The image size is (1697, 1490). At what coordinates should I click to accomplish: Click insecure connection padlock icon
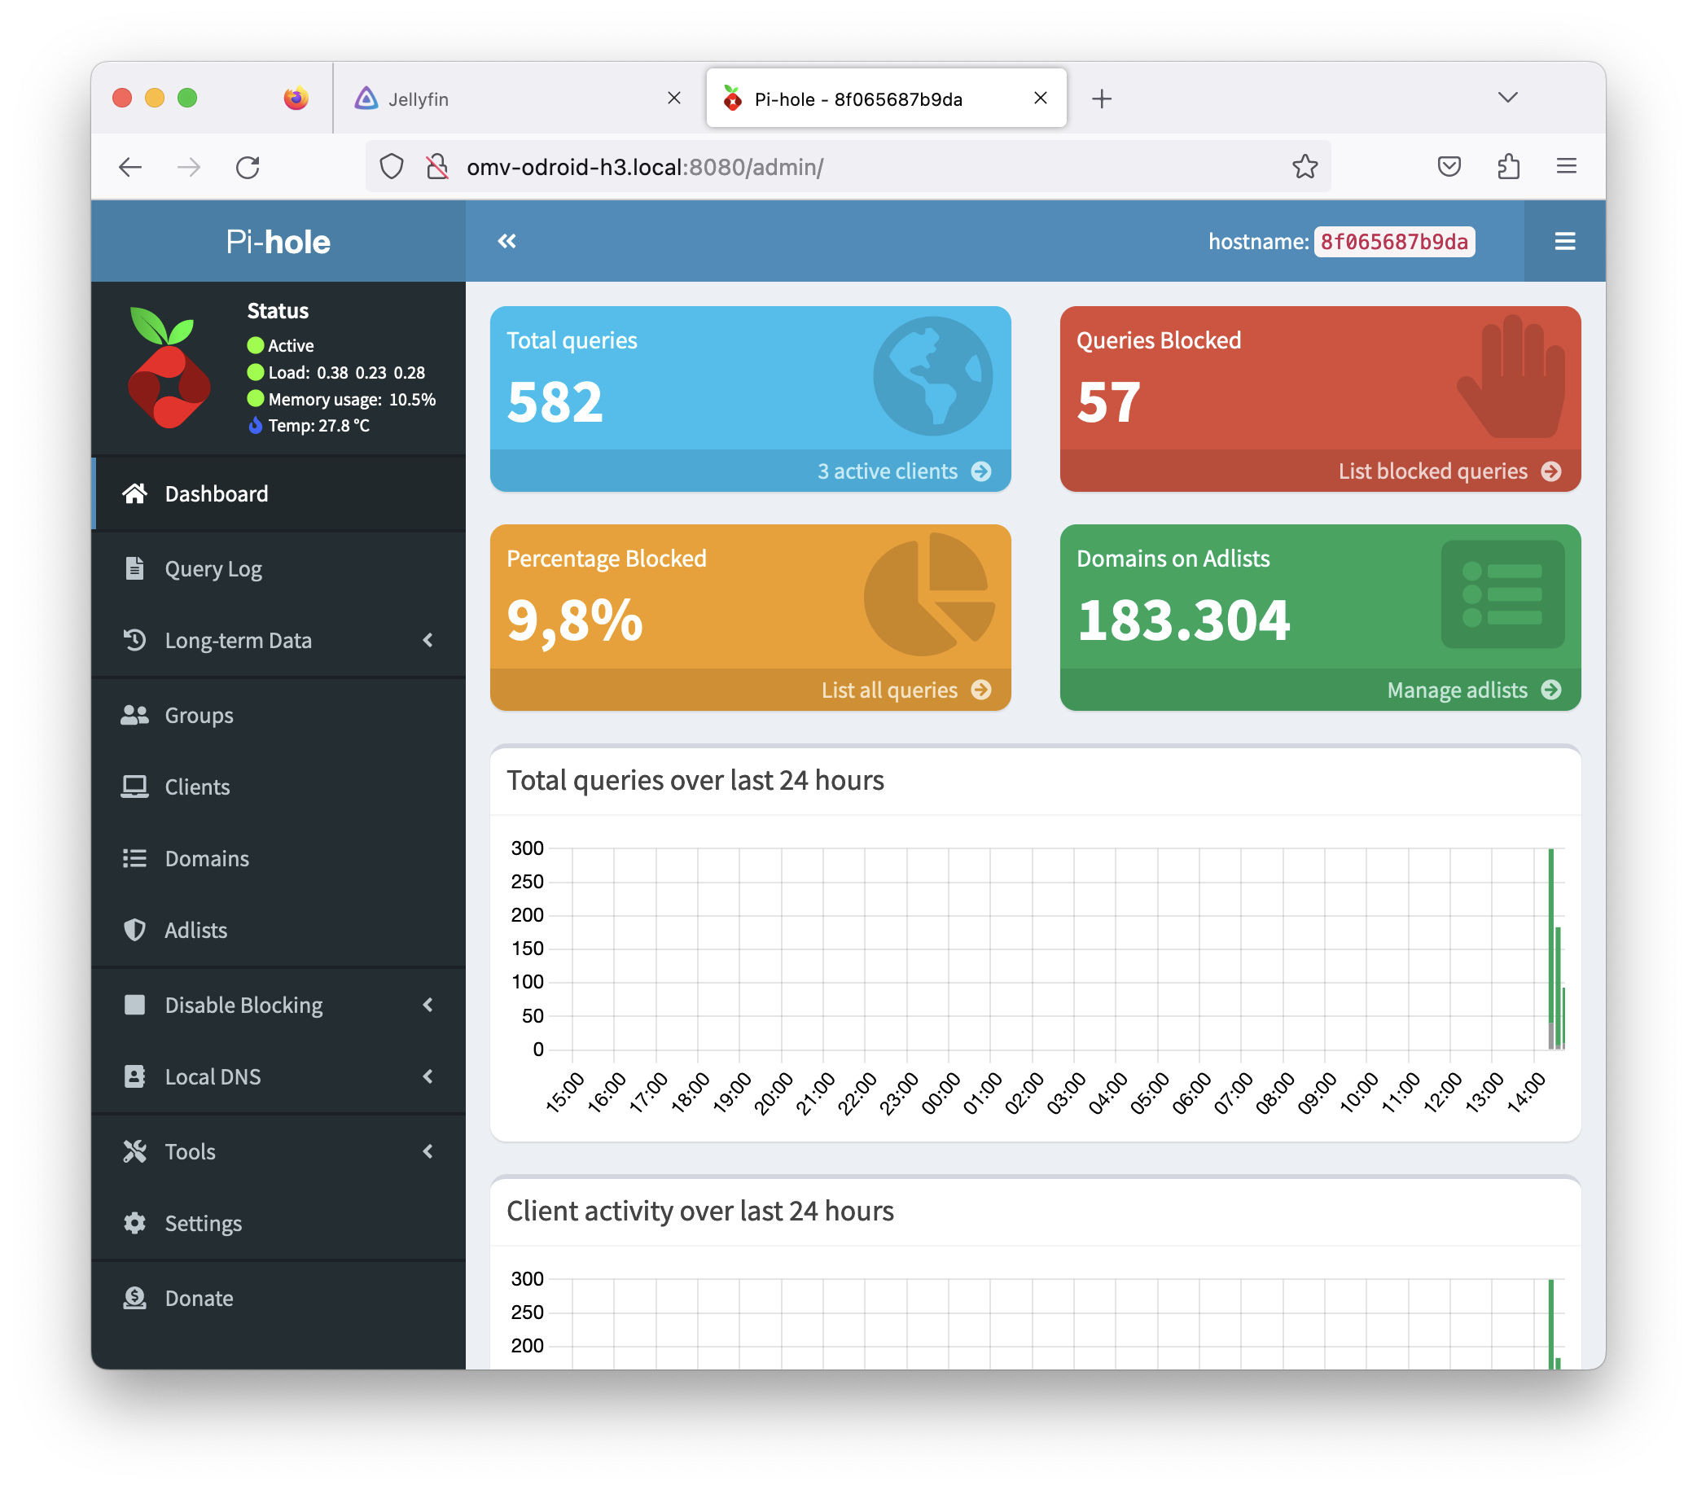point(436,167)
